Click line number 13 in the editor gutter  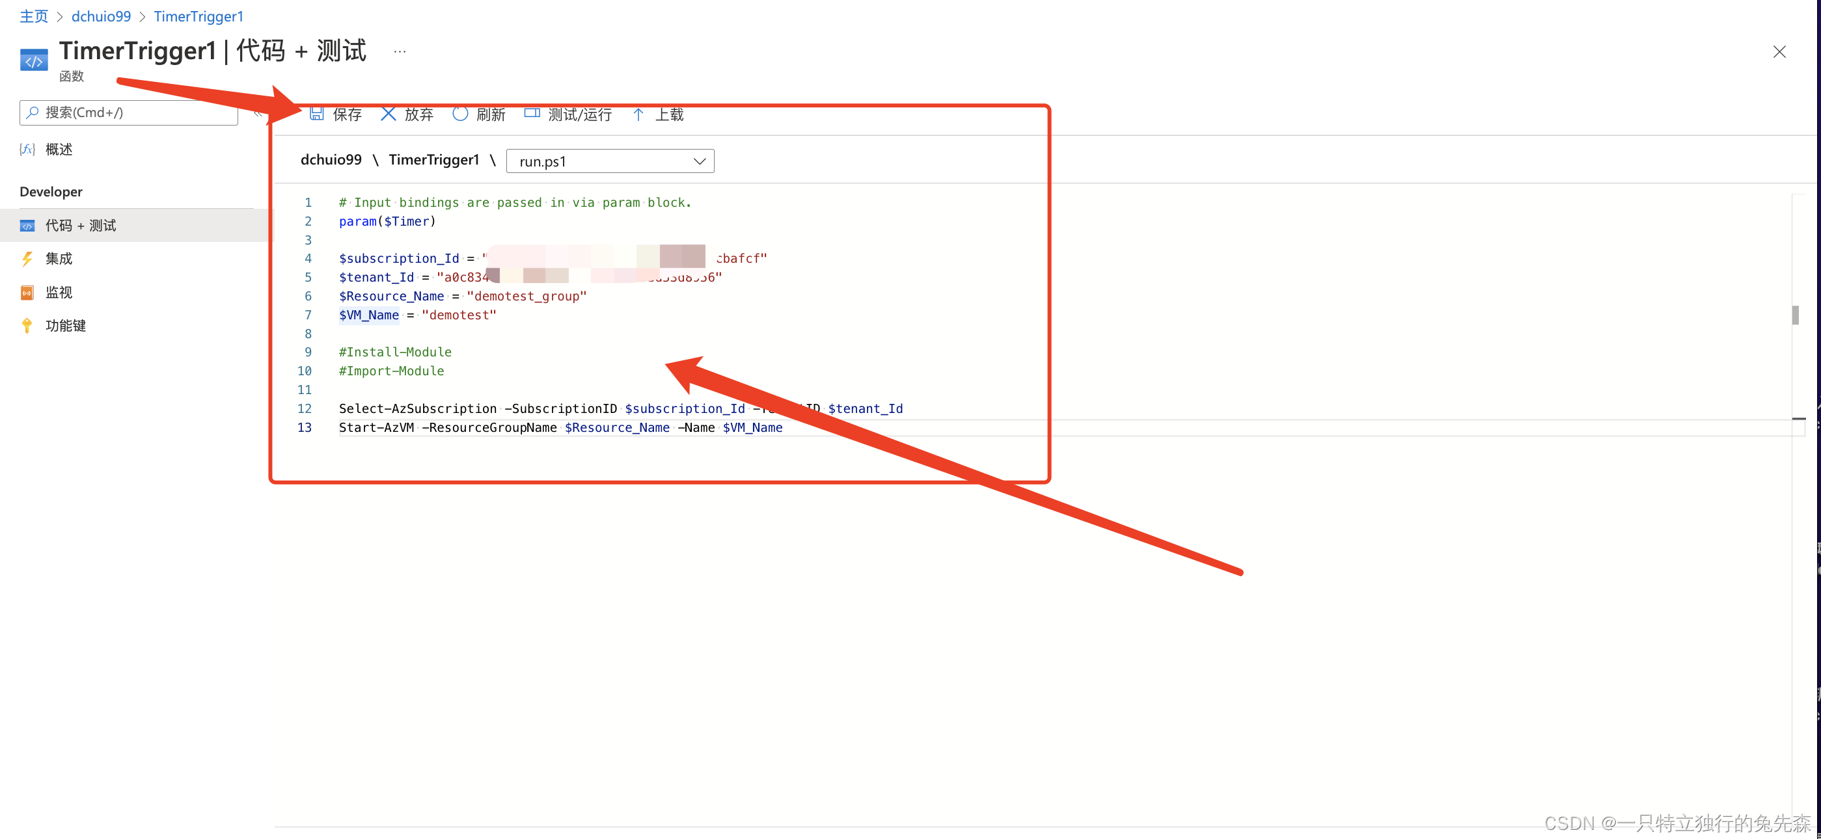[x=304, y=427]
